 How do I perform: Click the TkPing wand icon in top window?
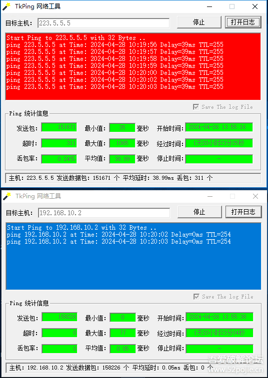7,6
